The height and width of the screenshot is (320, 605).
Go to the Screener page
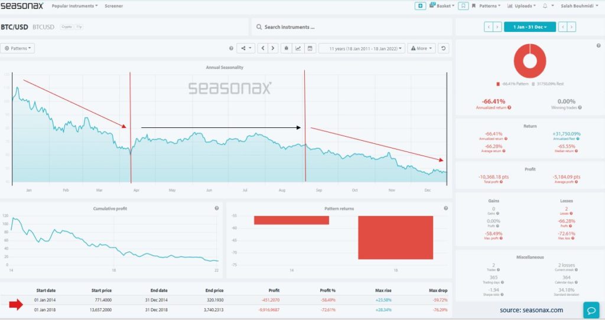click(x=114, y=6)
